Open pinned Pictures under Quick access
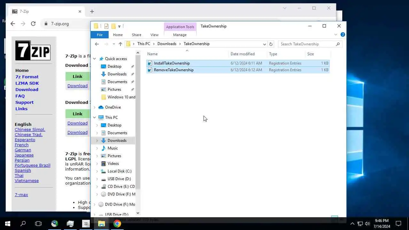409x230 pixels. click(x=114, y=89)
